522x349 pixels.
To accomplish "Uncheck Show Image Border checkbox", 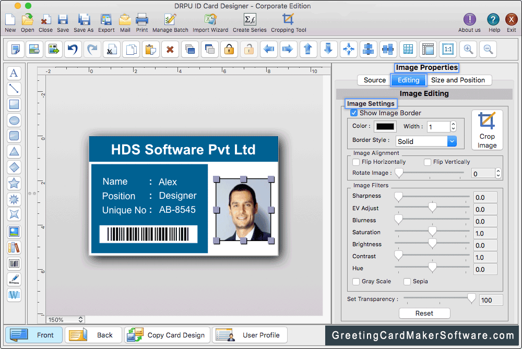I will [x=354, y=113].
